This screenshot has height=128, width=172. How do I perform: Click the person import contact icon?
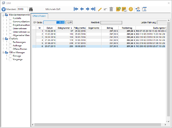138,9
